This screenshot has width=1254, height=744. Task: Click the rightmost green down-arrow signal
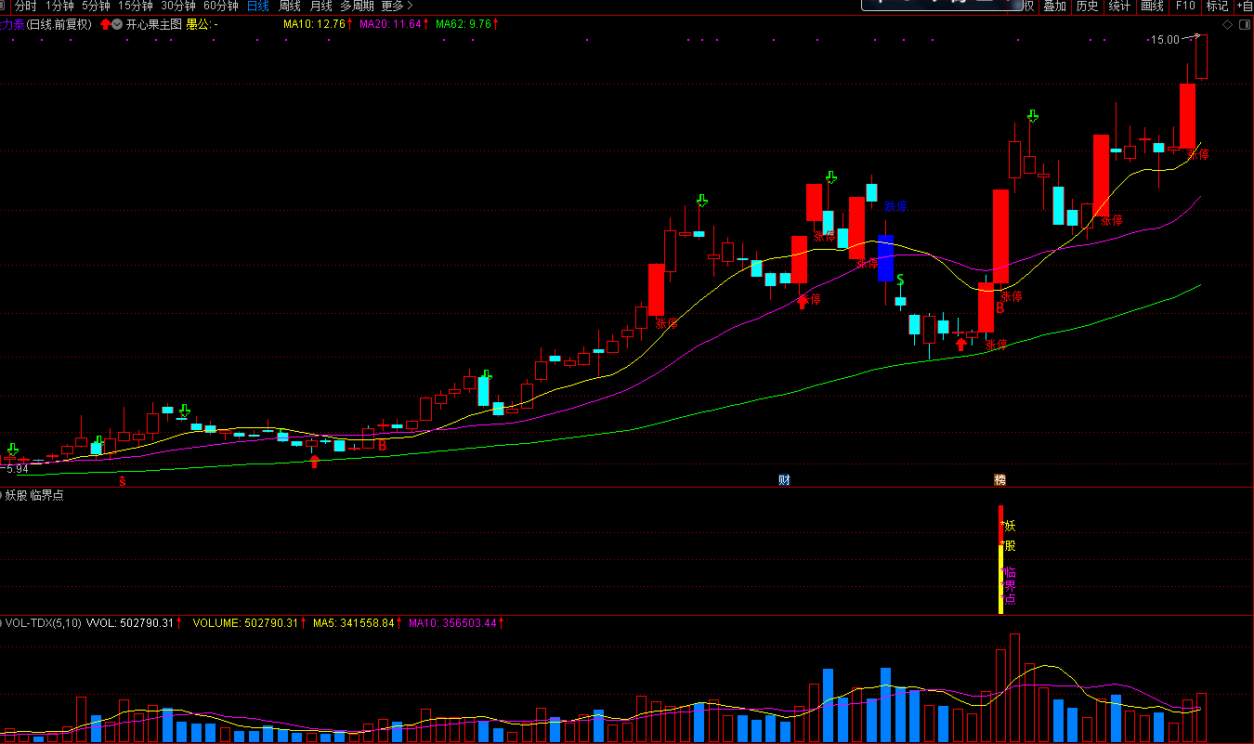pos(1032,116)
